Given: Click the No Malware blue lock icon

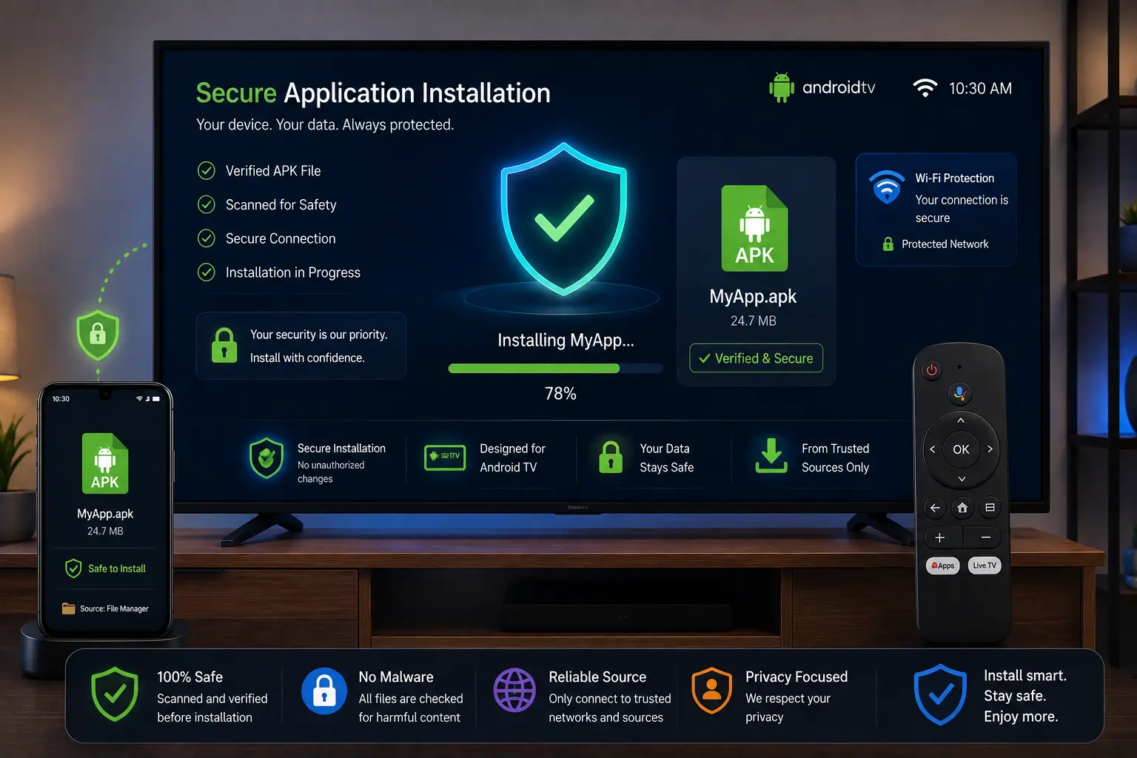Looking at the screenshot, I should (x=324, y=691).
